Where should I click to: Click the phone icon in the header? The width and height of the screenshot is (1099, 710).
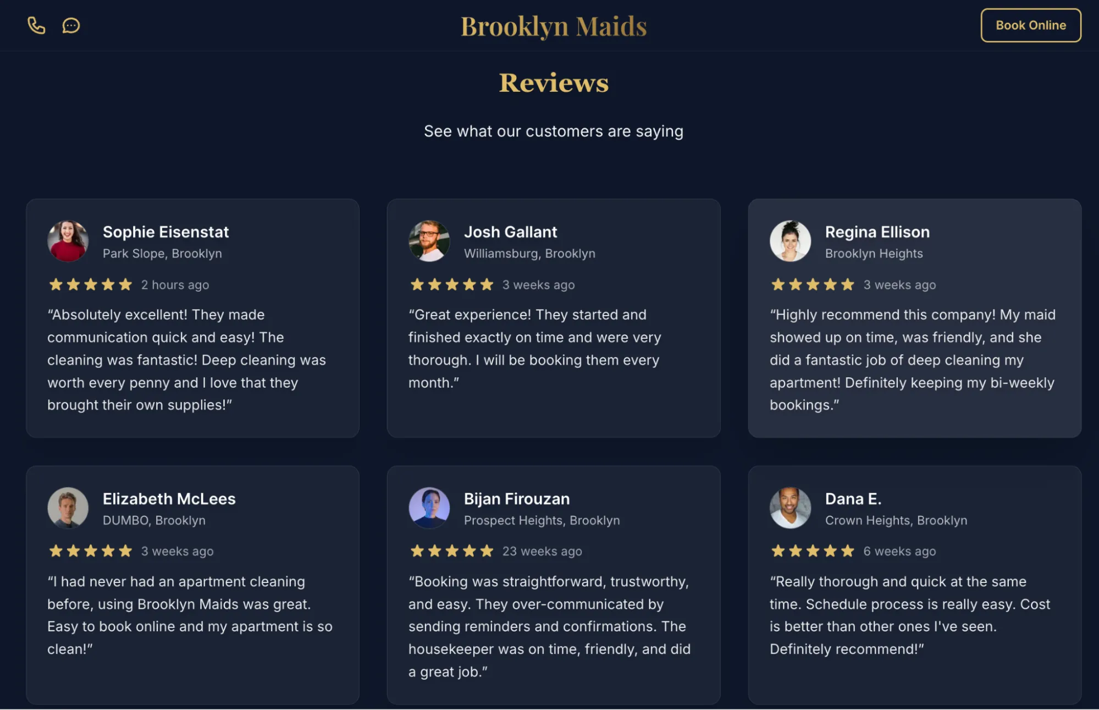click(36, 25)
